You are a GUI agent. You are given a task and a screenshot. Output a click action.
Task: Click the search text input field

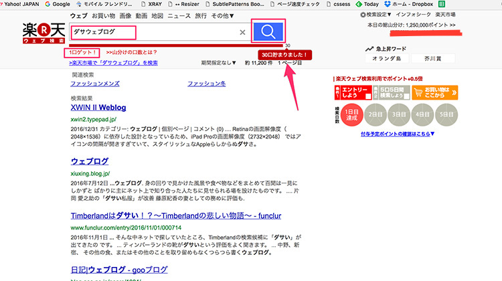159,32
